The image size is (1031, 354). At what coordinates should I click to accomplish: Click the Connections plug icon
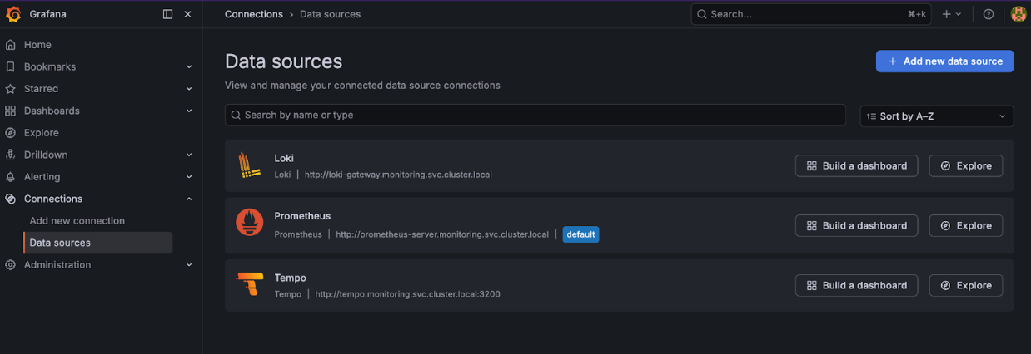point(11,199)
